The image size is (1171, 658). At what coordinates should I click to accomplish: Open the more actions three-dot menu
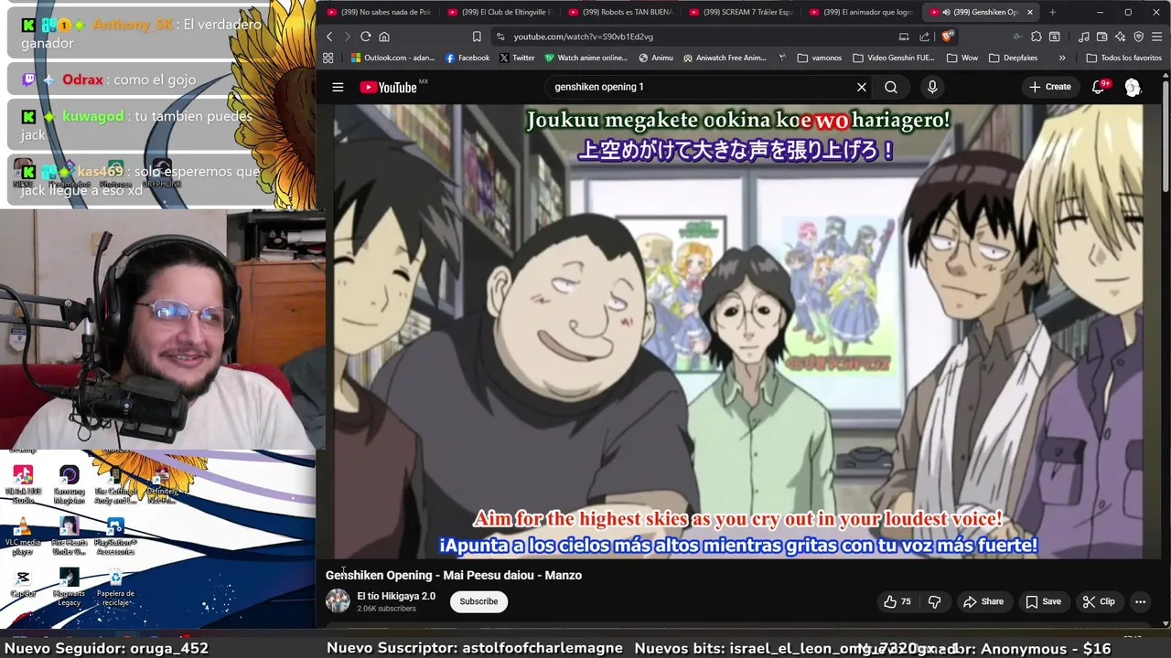[x=1140, y=601]
